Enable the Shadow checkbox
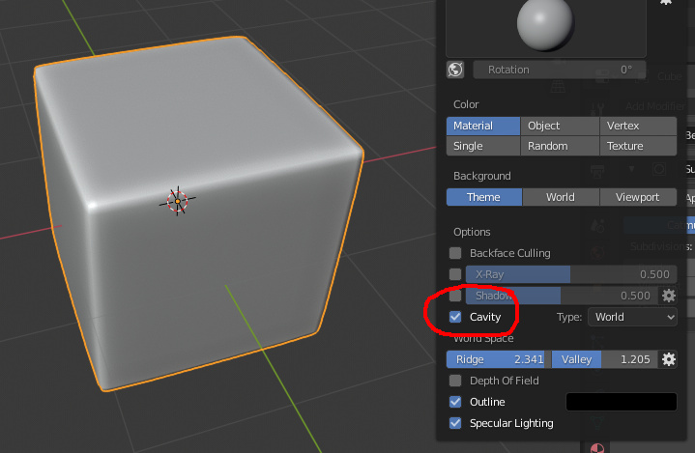Viewport: 695px width, 453px height. click(x=455, y=296)
